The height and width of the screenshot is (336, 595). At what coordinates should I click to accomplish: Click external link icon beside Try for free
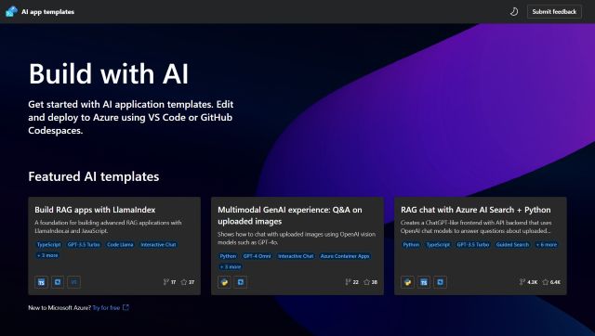[126, 307]
